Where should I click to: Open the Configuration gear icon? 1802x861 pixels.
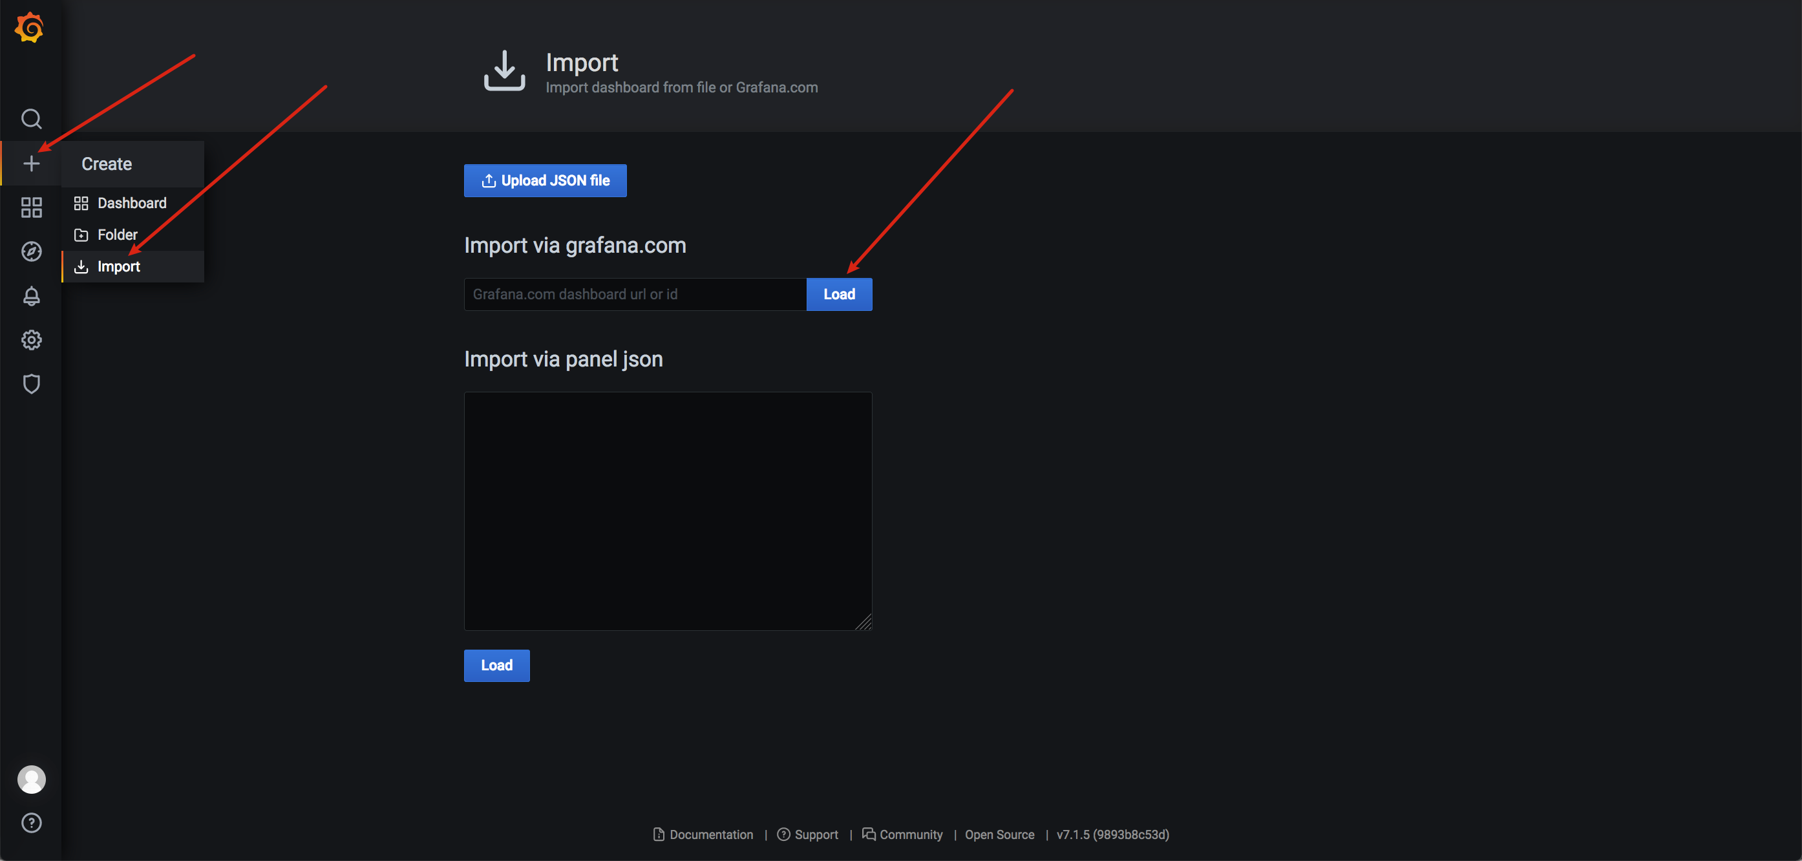pos(32,340)
